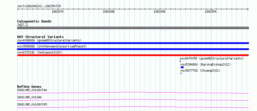This screenshot has width=257, height=111.
Task: Open variant label esv3598986 (1000GenomesConsortiumPhase3)
Action: [x=52, y=47]
